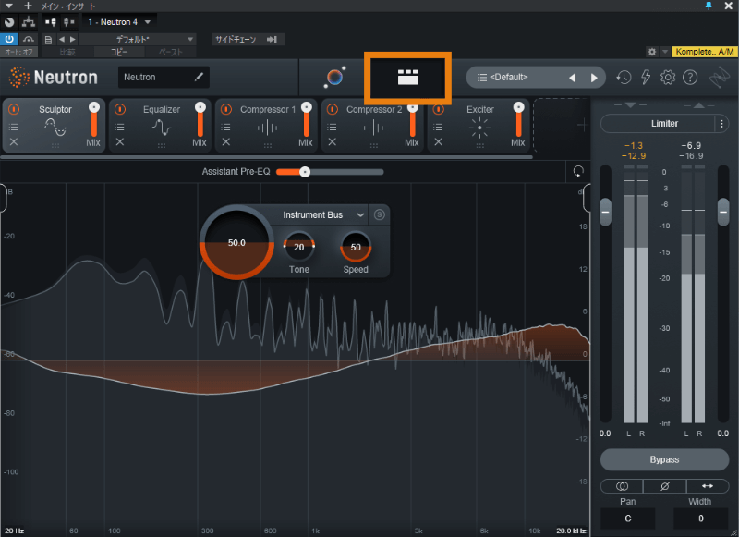Open Exciter module preset list icon
The width and height of the screenshot is (739, 537).
[x=438, y=127]
